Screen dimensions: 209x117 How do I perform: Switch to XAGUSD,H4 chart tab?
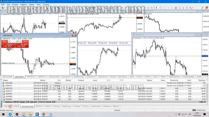[x=103, y=77]
